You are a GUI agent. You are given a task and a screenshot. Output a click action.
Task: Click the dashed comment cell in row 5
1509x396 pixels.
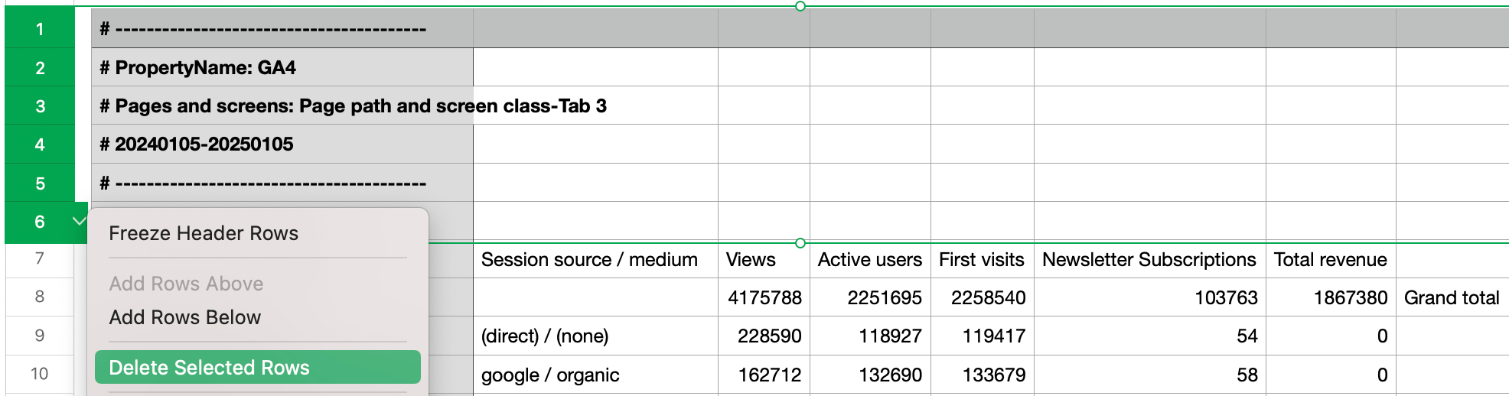click(x=282, y=183)
